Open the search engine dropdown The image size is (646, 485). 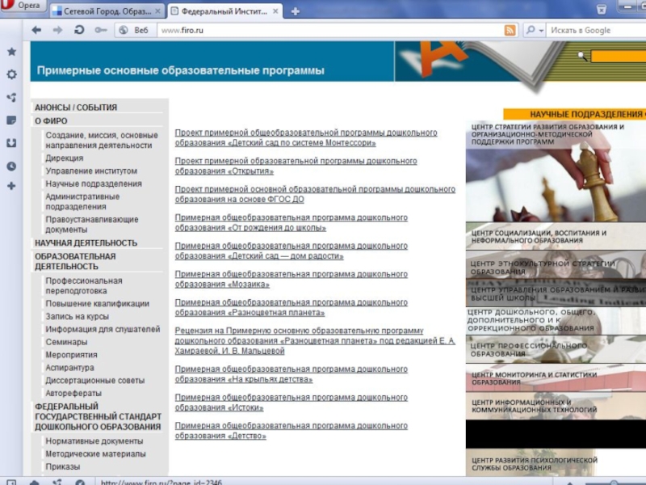(534, 30)
